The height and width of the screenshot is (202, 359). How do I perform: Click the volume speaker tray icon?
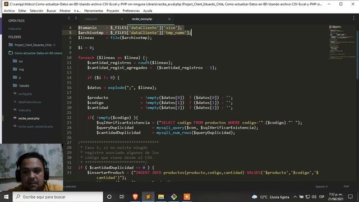pos(314,197)
